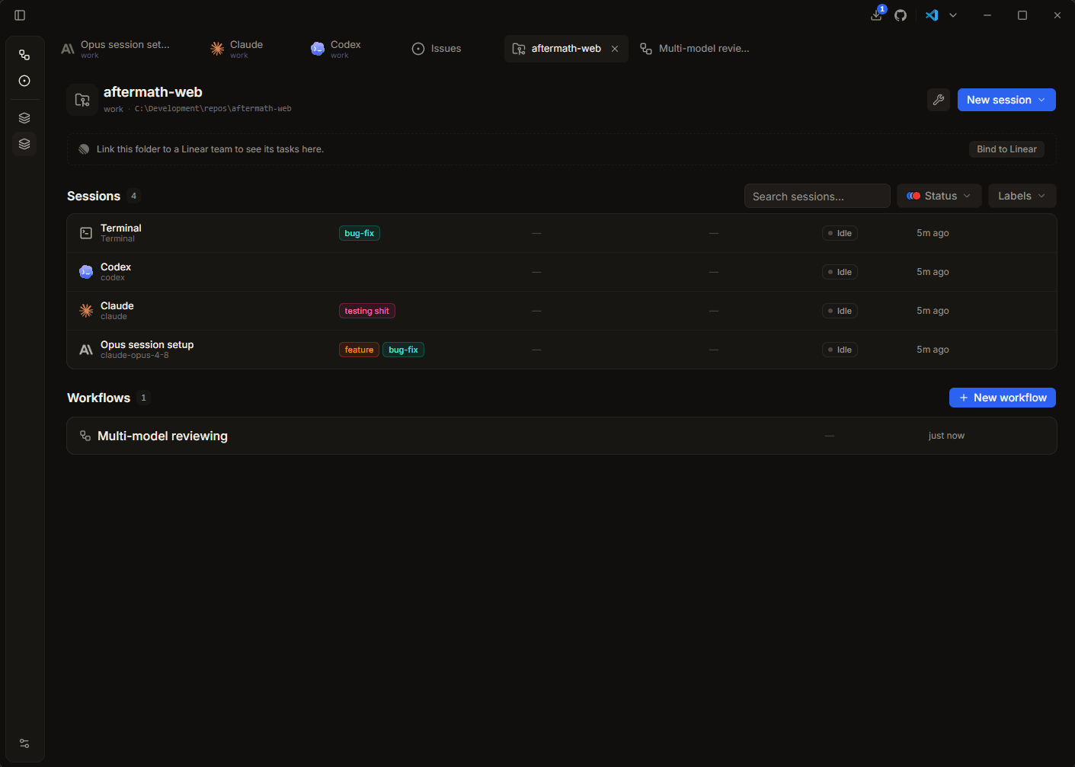Viewport: 1075px width, 767px height.
Task: Open the GitHub icon in title bar
Action: pyautogui.click(x=901, y=15)
